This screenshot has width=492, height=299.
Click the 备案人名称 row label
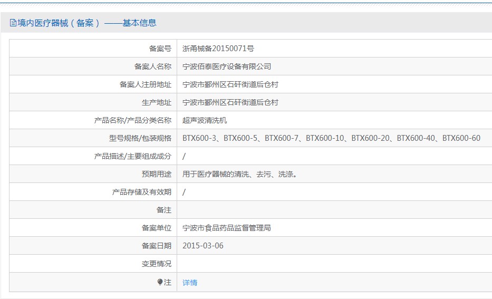point(153,66)
